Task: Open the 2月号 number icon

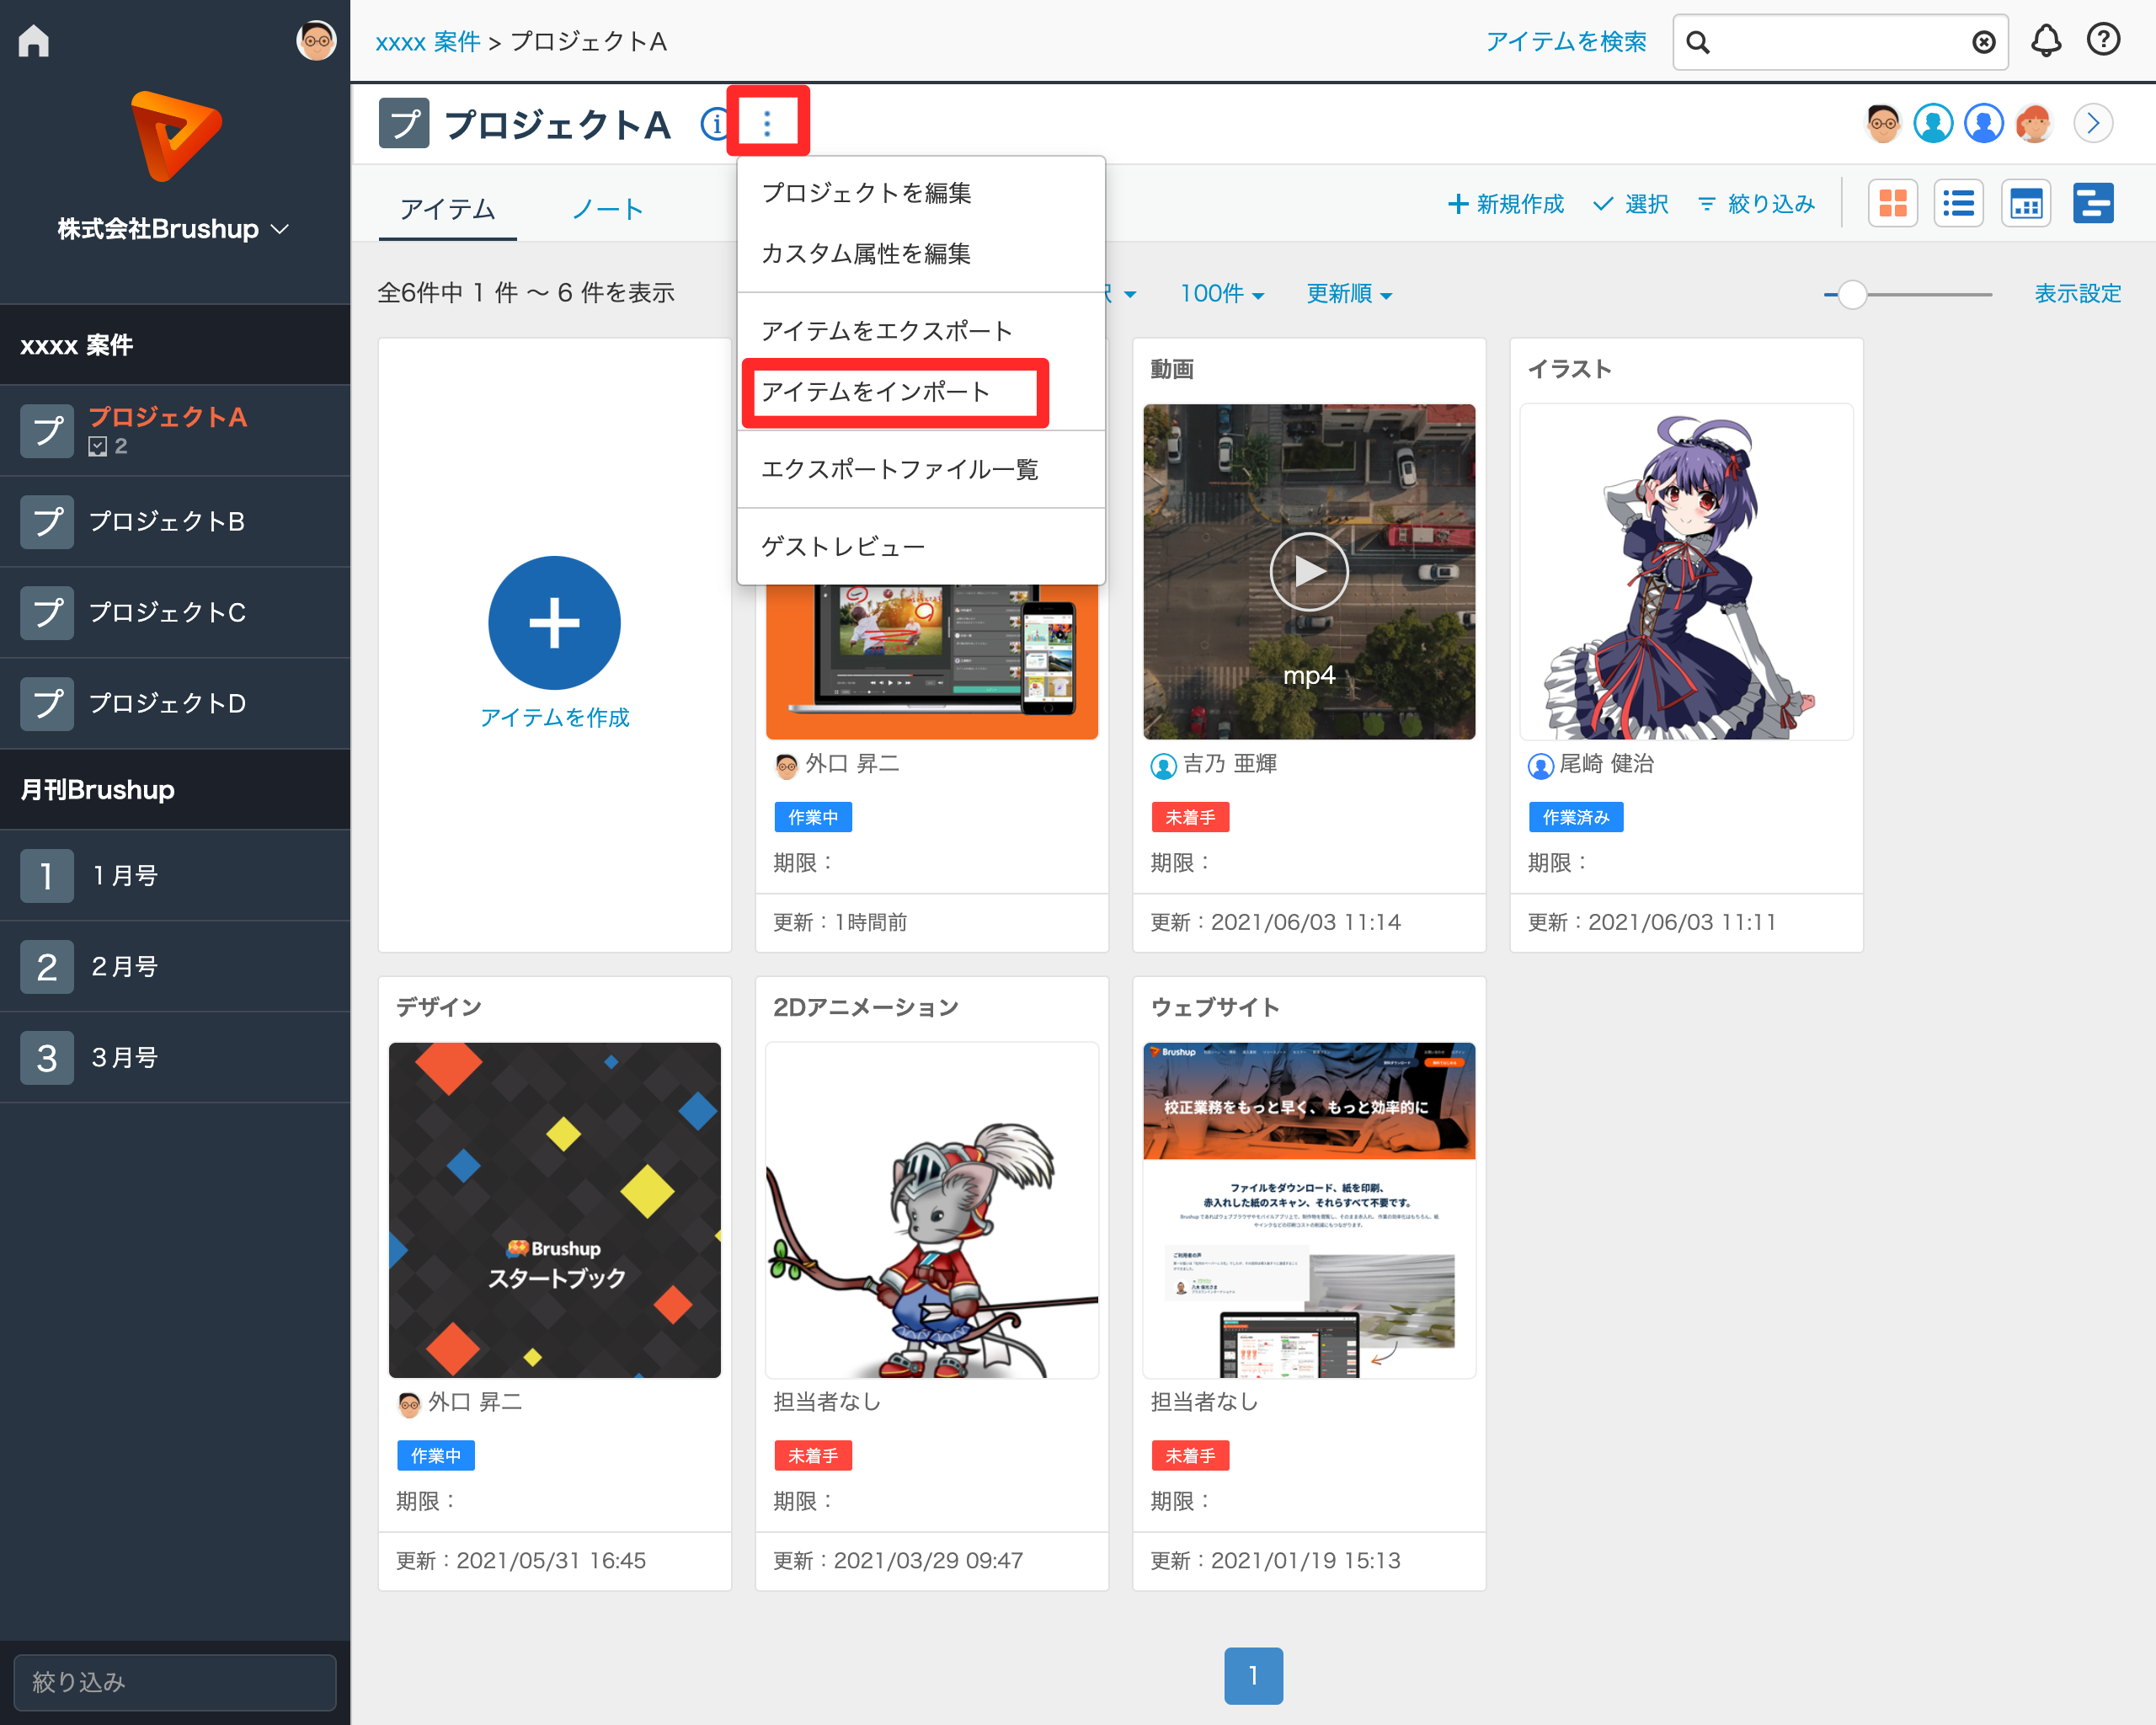Action: tap(47, 967)
